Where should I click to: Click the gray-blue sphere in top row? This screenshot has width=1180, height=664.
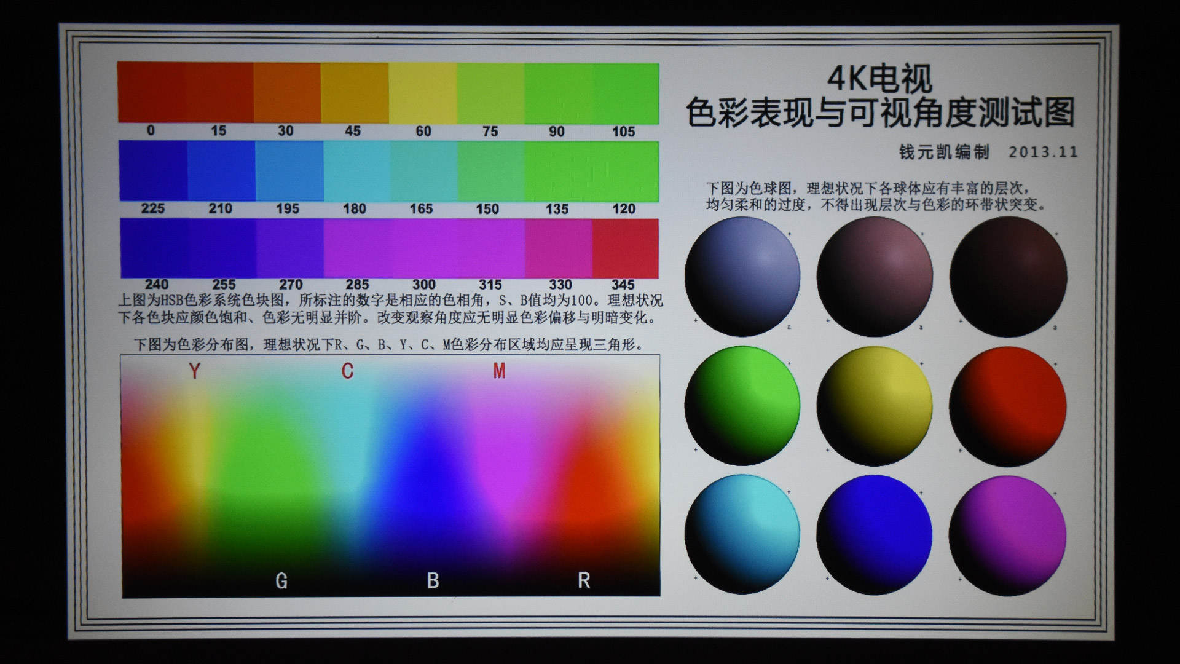coord(742,277)
